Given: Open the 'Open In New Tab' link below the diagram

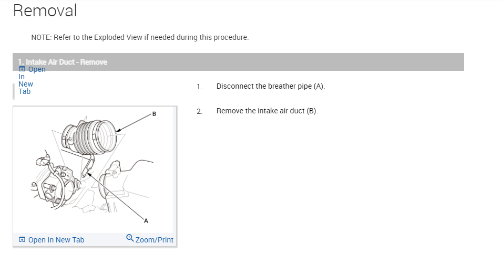Looking at the screenshot, I should click(x=56, y=240).
